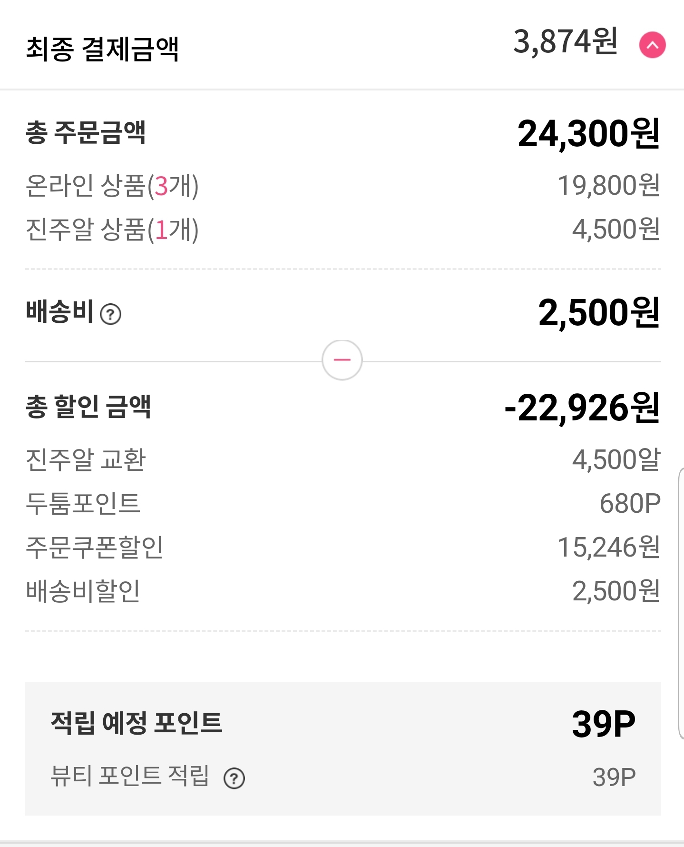684x847 pixels.
Task: Open the 배송비 help question mark
Action: [x=111, y=314]
